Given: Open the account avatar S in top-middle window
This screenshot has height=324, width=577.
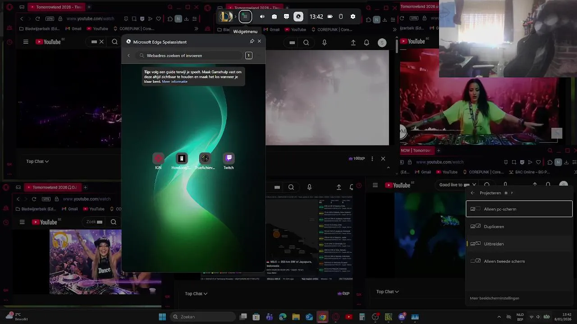Looking at the screenshot, I should click(382, 43).
